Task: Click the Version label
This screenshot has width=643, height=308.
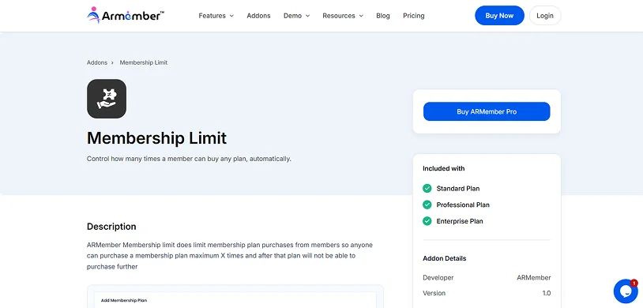Action: tap(434, 293)
